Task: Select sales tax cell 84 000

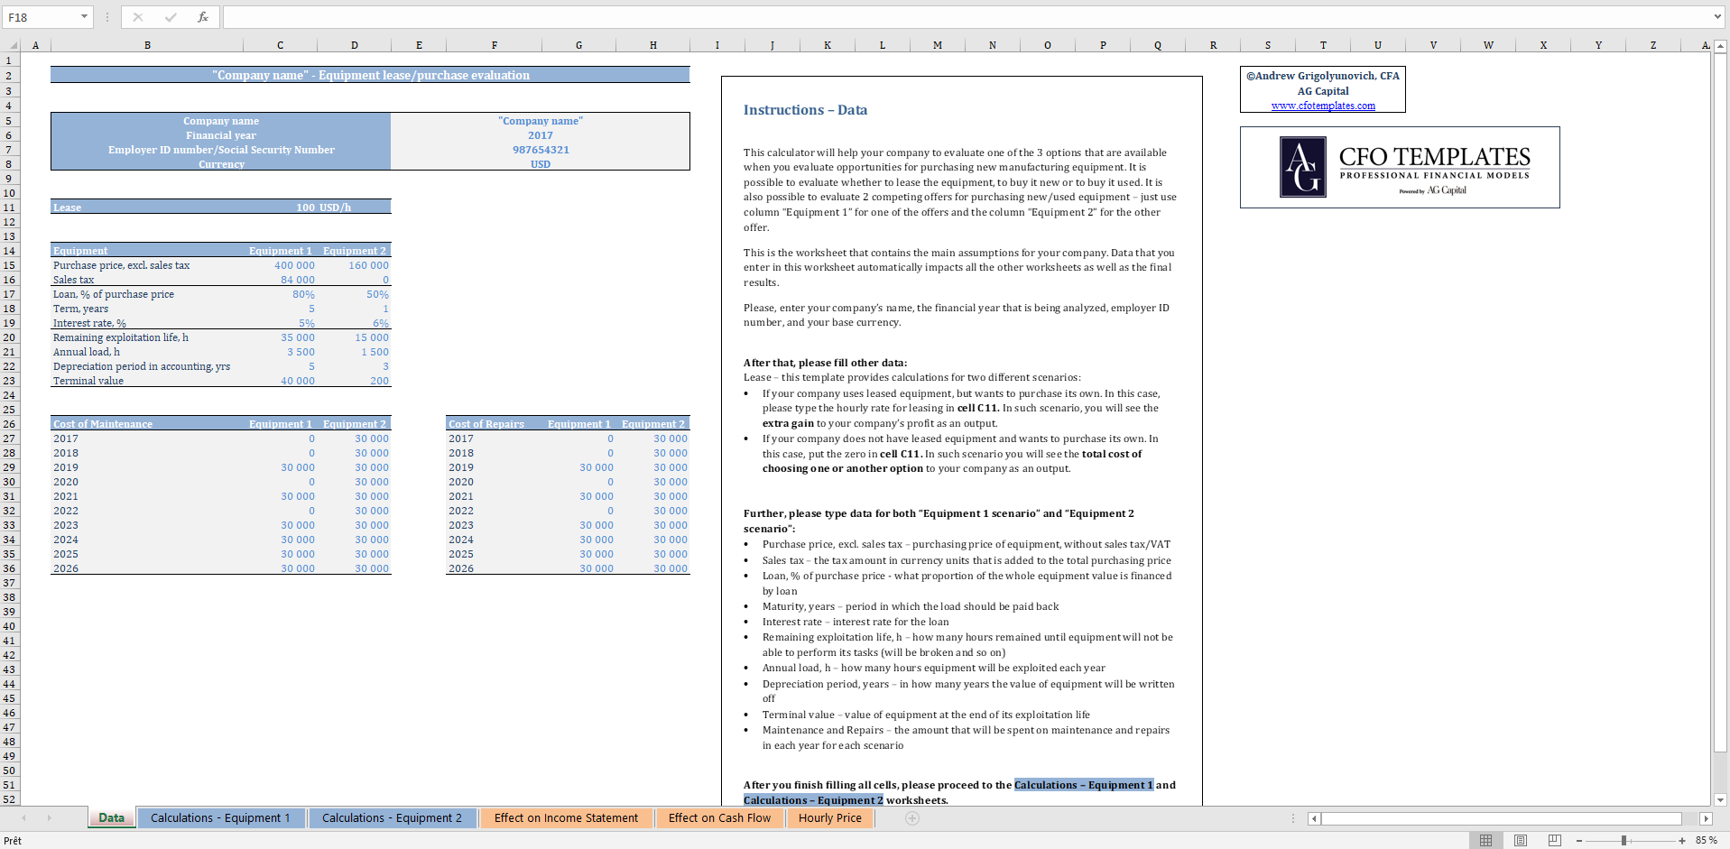Action: coord(281,280)
